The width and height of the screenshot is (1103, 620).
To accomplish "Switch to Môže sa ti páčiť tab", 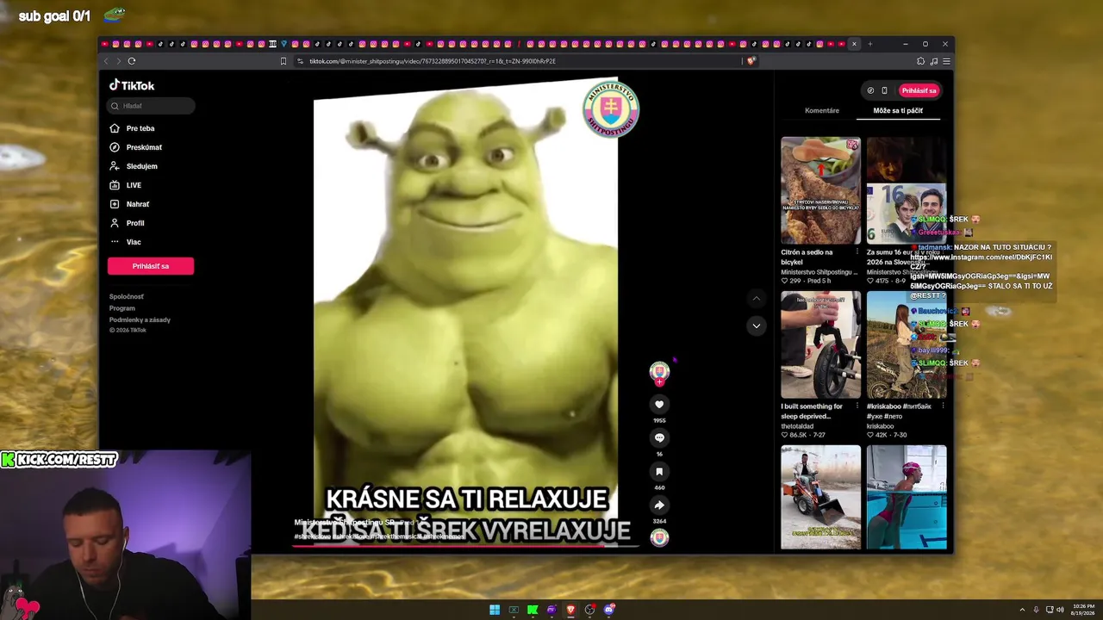I will point(898,111).
